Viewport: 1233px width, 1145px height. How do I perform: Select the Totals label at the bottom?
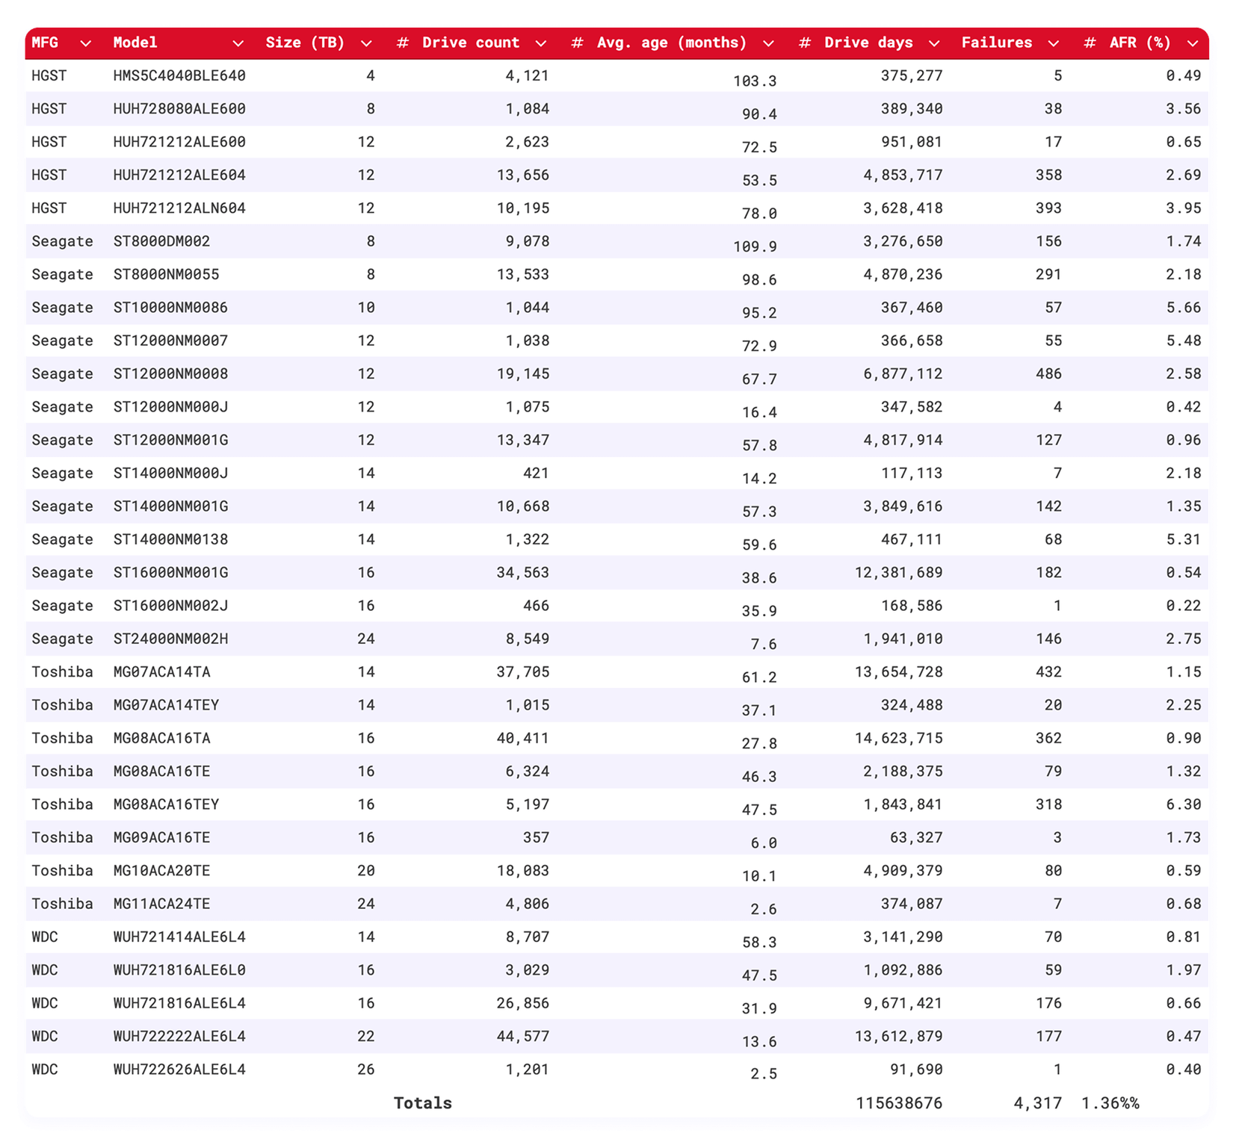point(422,1102)
